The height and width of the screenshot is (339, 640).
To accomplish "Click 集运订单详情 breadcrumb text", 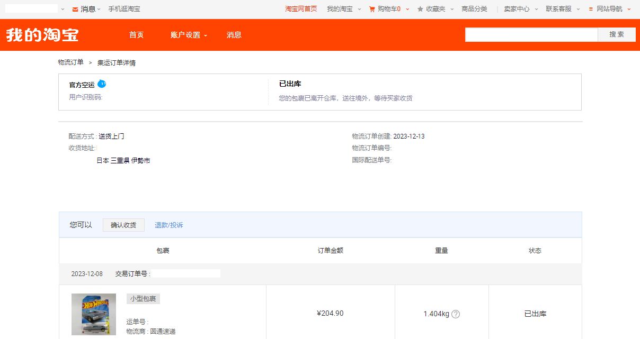I will (117, 63).
